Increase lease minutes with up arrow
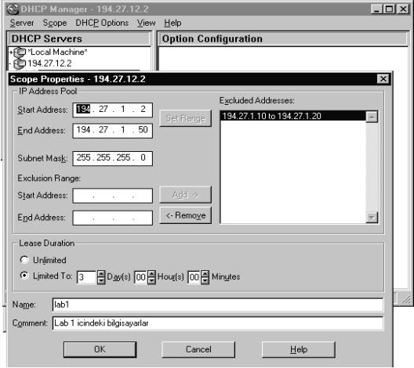Viewport: 414px width, 368px height. click(x=205, y=274)
